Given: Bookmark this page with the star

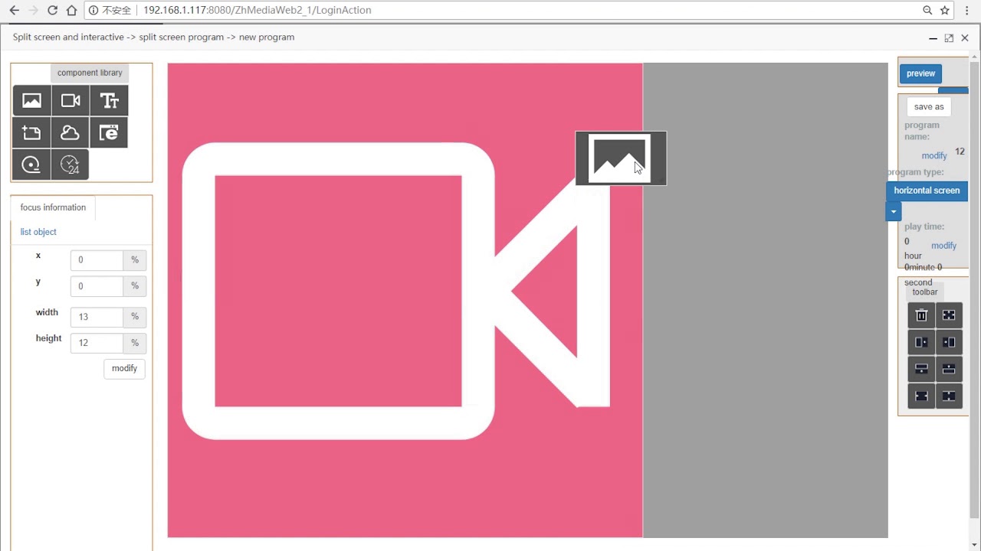Looking at the screenshot, I should tap(945, 10).
